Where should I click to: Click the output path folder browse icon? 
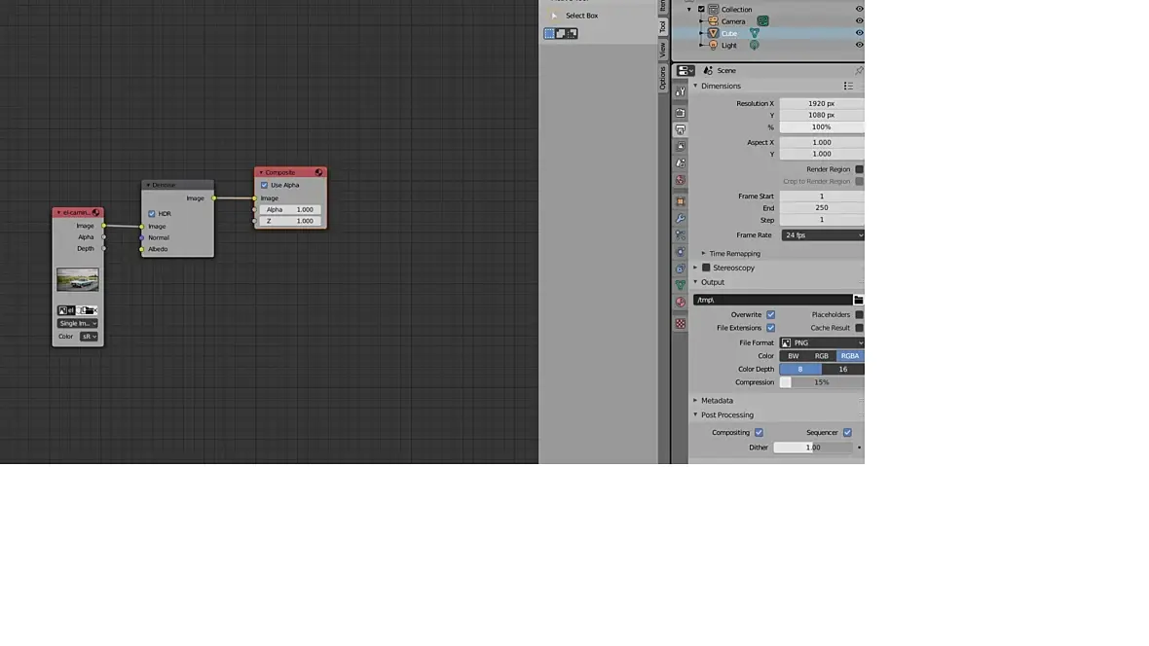tap(858, 300)
